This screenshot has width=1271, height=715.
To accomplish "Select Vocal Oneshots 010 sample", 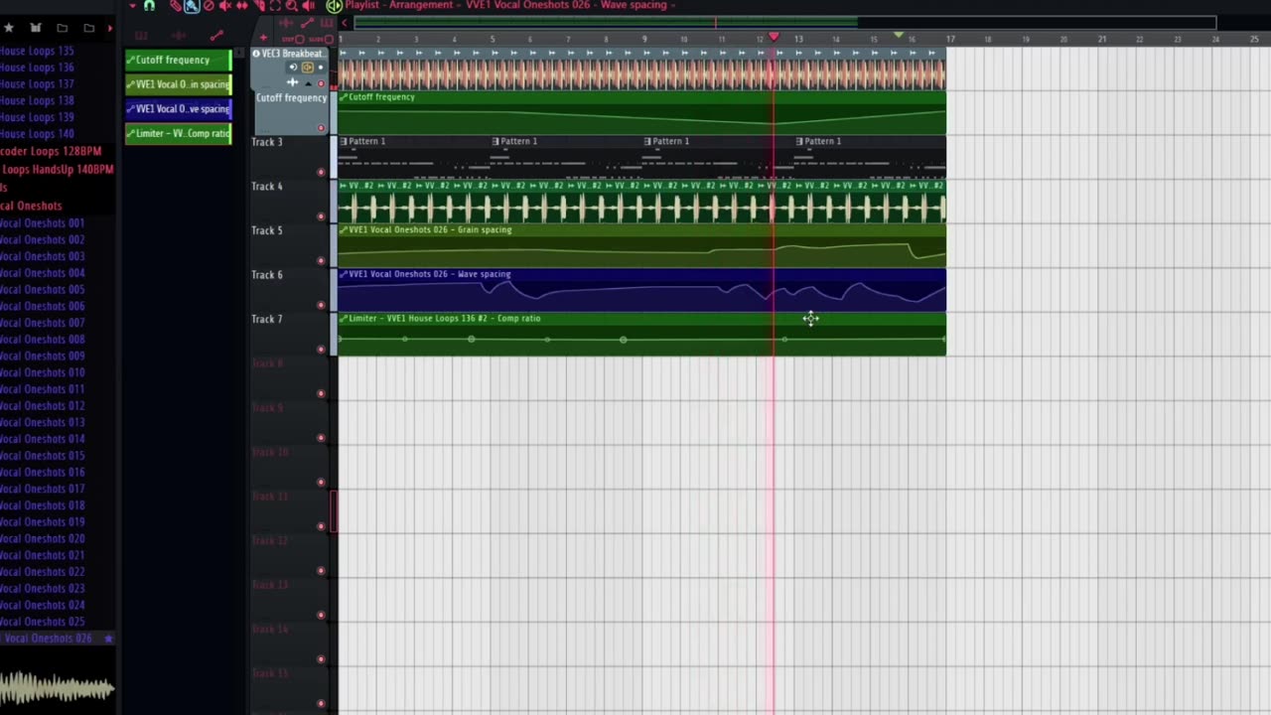I will (42, 372).
